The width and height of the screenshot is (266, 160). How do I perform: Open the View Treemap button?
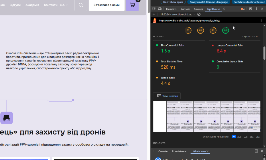point(167,96)
